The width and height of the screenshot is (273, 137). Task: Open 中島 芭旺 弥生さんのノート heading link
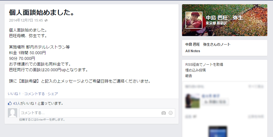(x=208, y=45)
